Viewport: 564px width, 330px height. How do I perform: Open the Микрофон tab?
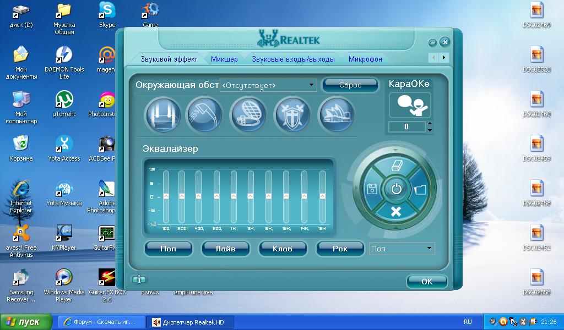(365, 59)
